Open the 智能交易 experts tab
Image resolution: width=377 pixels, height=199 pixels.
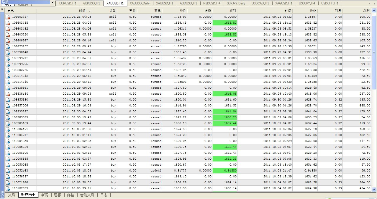tap(87, 195)
